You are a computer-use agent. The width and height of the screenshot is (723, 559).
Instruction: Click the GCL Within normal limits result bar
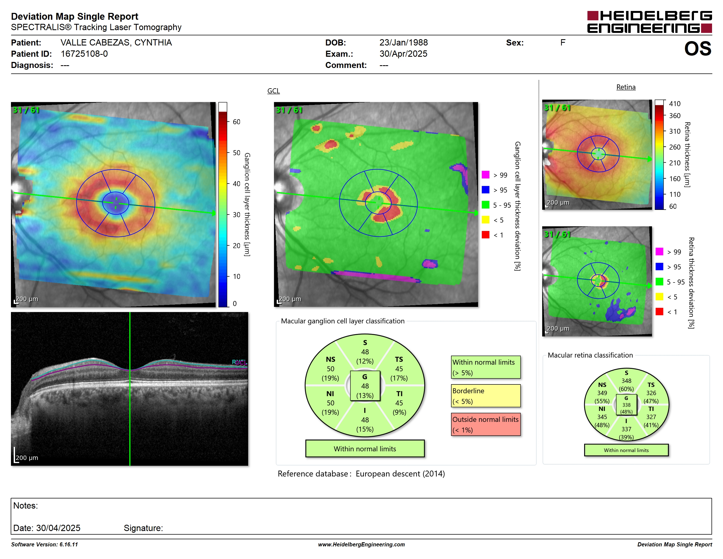tap(365, 449)
